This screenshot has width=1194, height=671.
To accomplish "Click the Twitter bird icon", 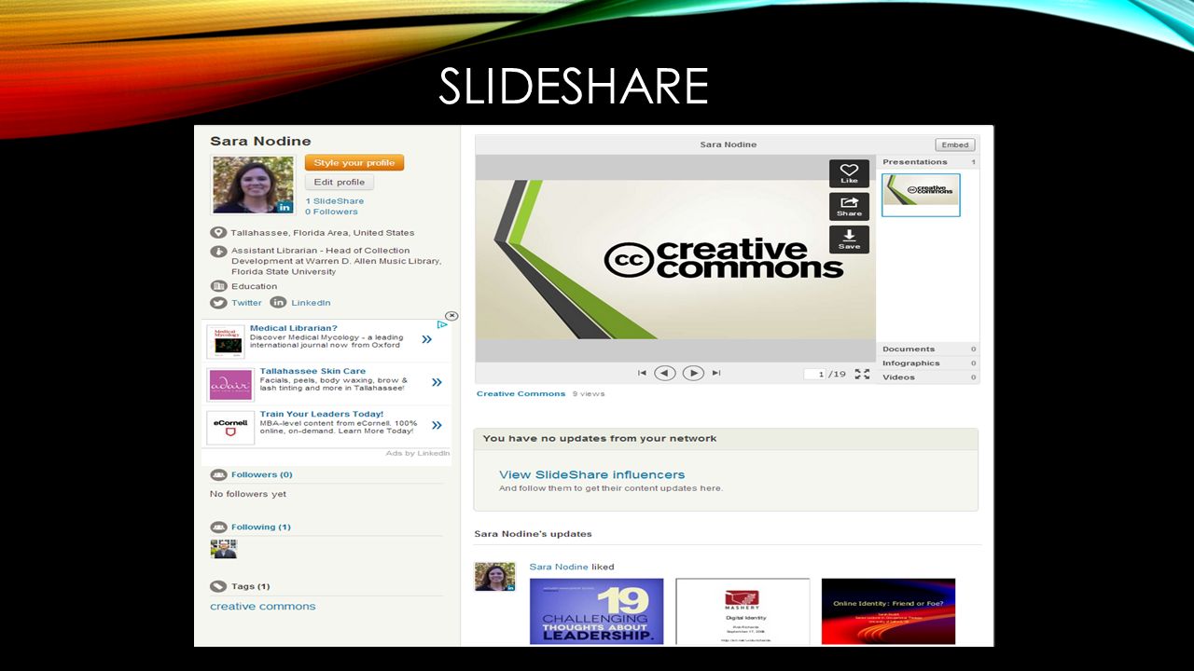I will [218, 303].
